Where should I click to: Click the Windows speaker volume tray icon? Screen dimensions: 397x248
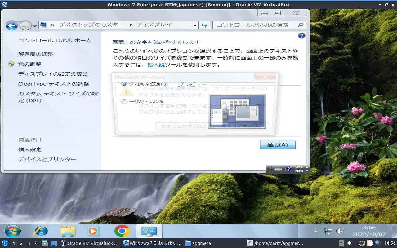click(340, 231)
